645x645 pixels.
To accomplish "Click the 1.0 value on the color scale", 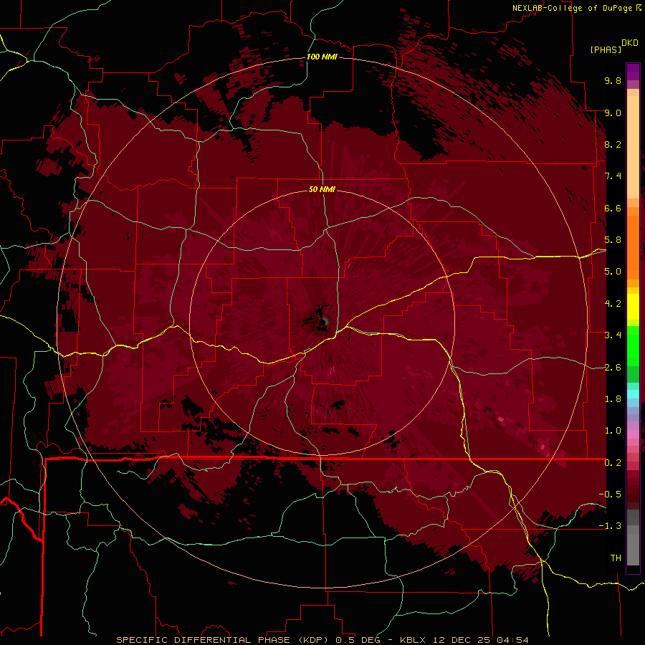I will [613, 431].
